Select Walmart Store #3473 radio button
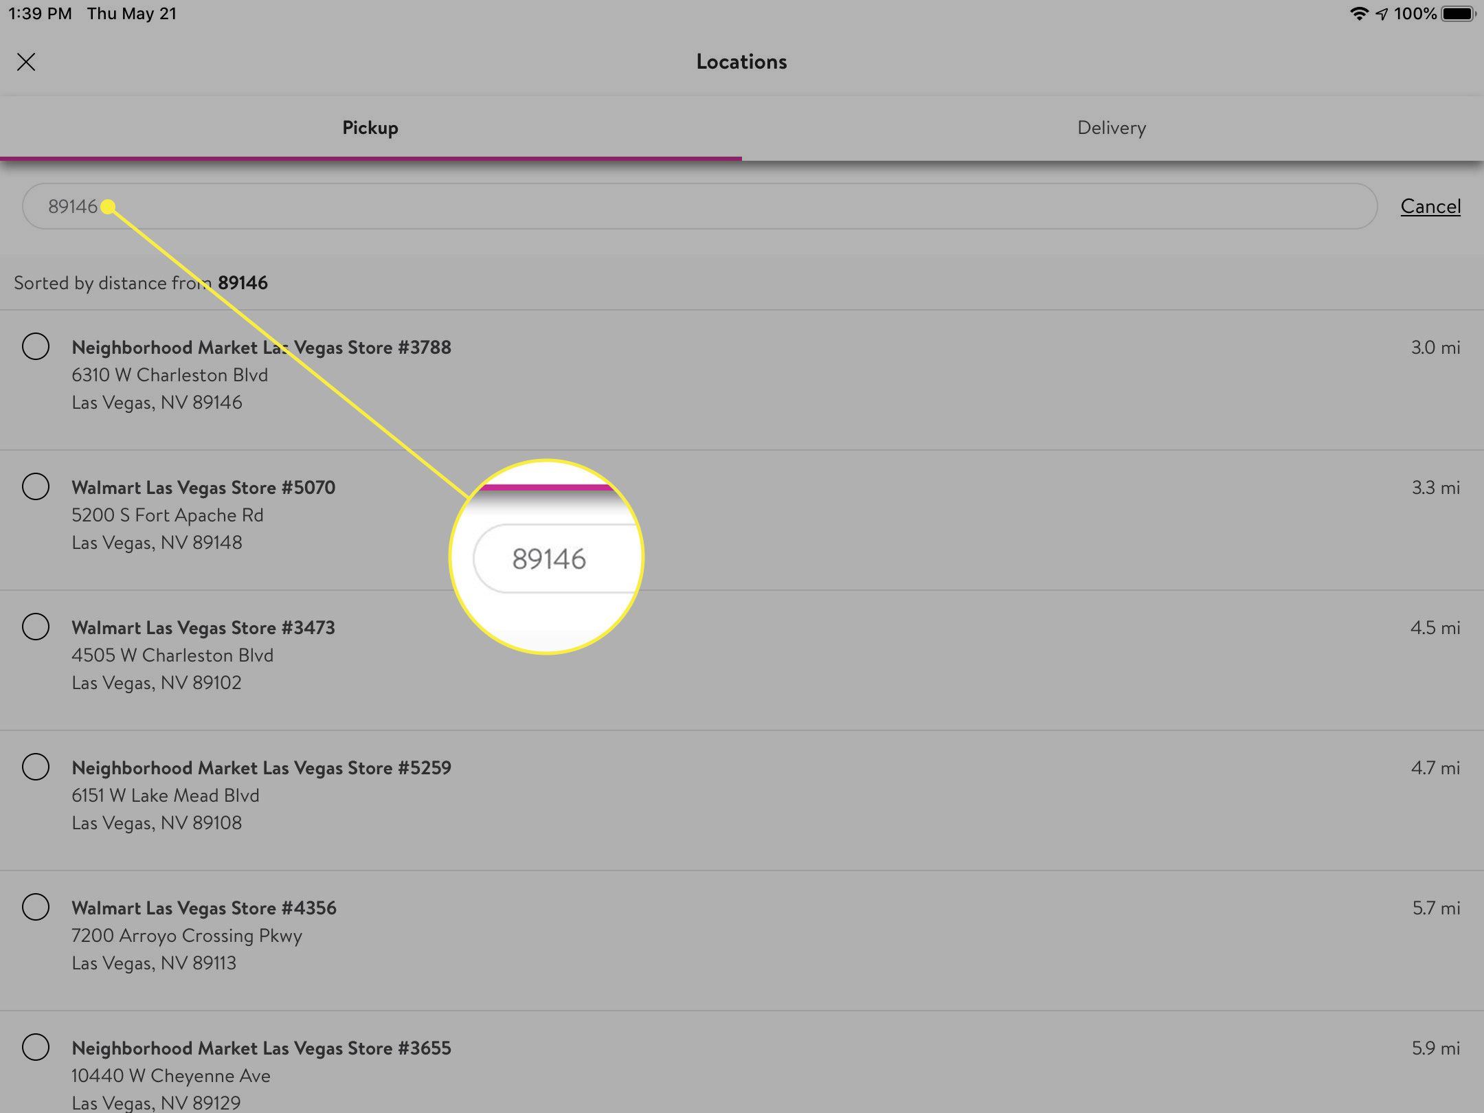The height and width of the screenshot is (1113, 1484). click(x=36, y=627)
